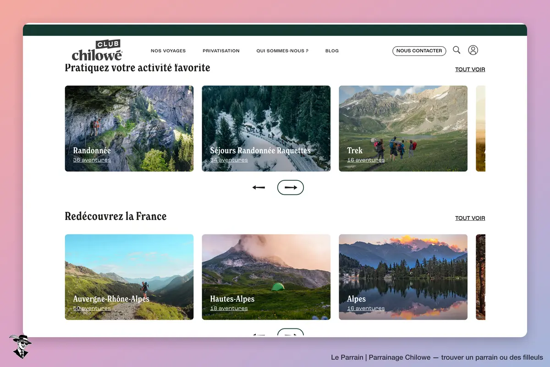
Task: Open the Alpes region card
Action: 403,277
